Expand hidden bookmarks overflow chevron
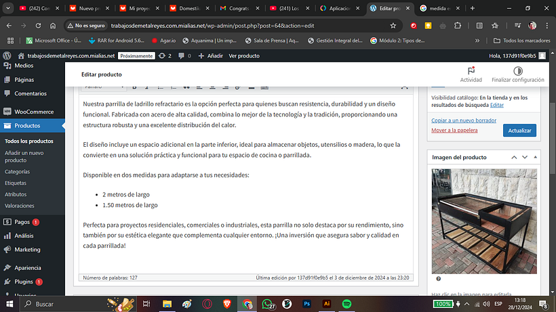 [x=477, y=41]
